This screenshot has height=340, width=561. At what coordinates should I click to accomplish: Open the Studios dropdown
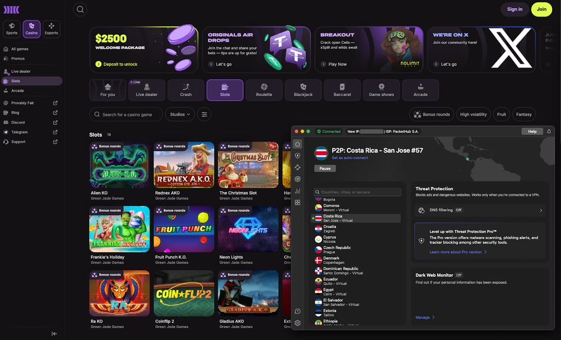click(x=180, y=114)
